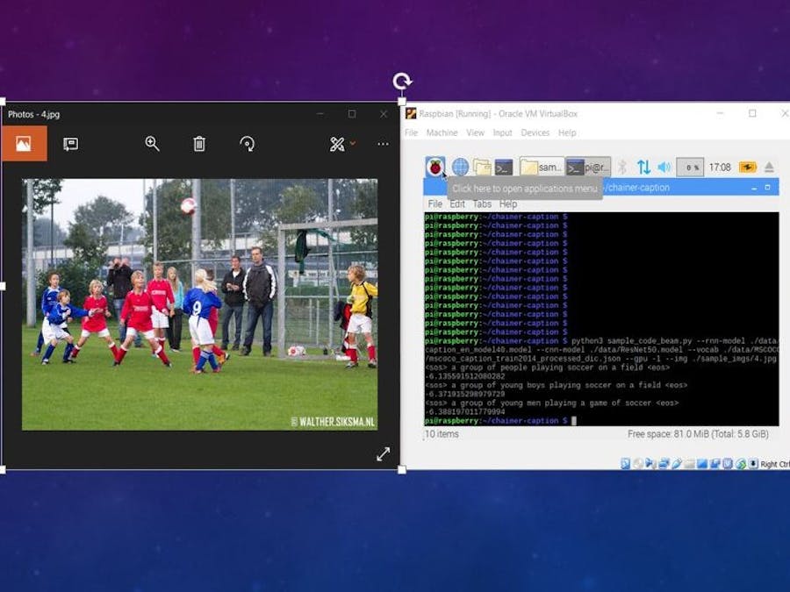Click the soccer photo in the Photos viewer
The image size is (790, 592).
pos(199,304)
